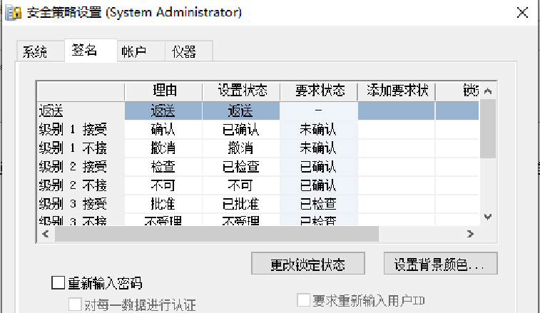Select the 已确认 cell in 设置状态 column
The height and width of the screenshot is (313, 540).
pos(240,130)
